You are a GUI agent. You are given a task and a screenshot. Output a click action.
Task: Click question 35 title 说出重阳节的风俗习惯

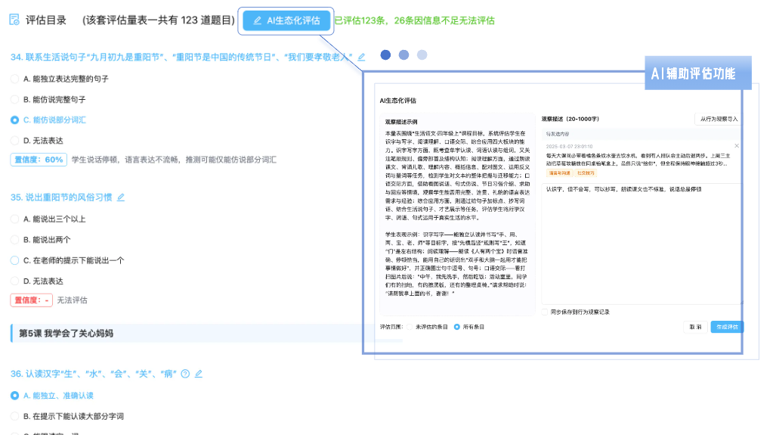click(69, 197)
